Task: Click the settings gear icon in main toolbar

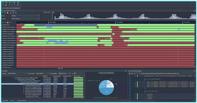Action: pos(17,5)
